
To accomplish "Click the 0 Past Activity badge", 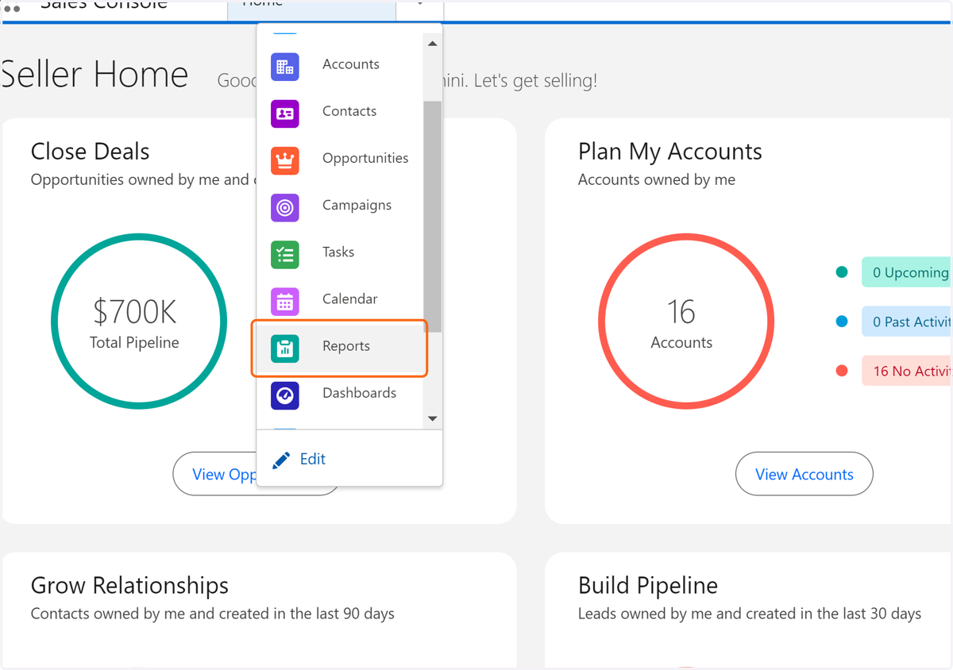I will click(906, 322).
